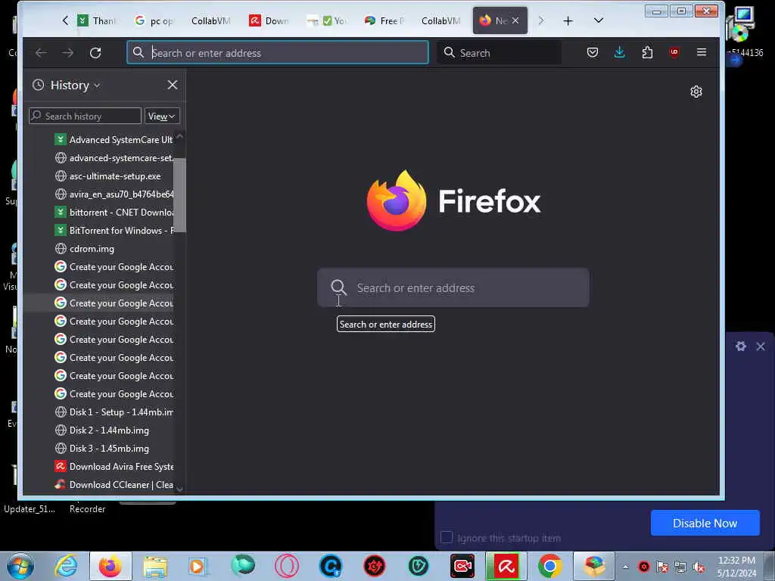The image size is (775, 581).
Task: Open the taskbar clock and date
Action: [736, 567]
